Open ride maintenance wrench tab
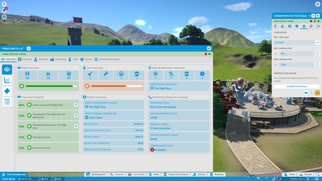The height and width of the screenshot is (181, 322). point(311,26)
